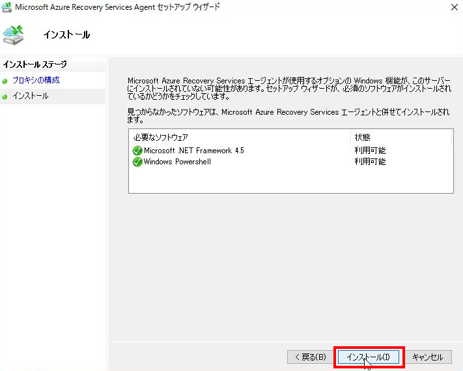463x371 pixels.
Task: Click 利用可能 status for Windows Powershell
Action: coord(370,162)
